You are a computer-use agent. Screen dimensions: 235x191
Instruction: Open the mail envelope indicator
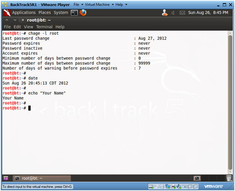(x=182, y=13)
